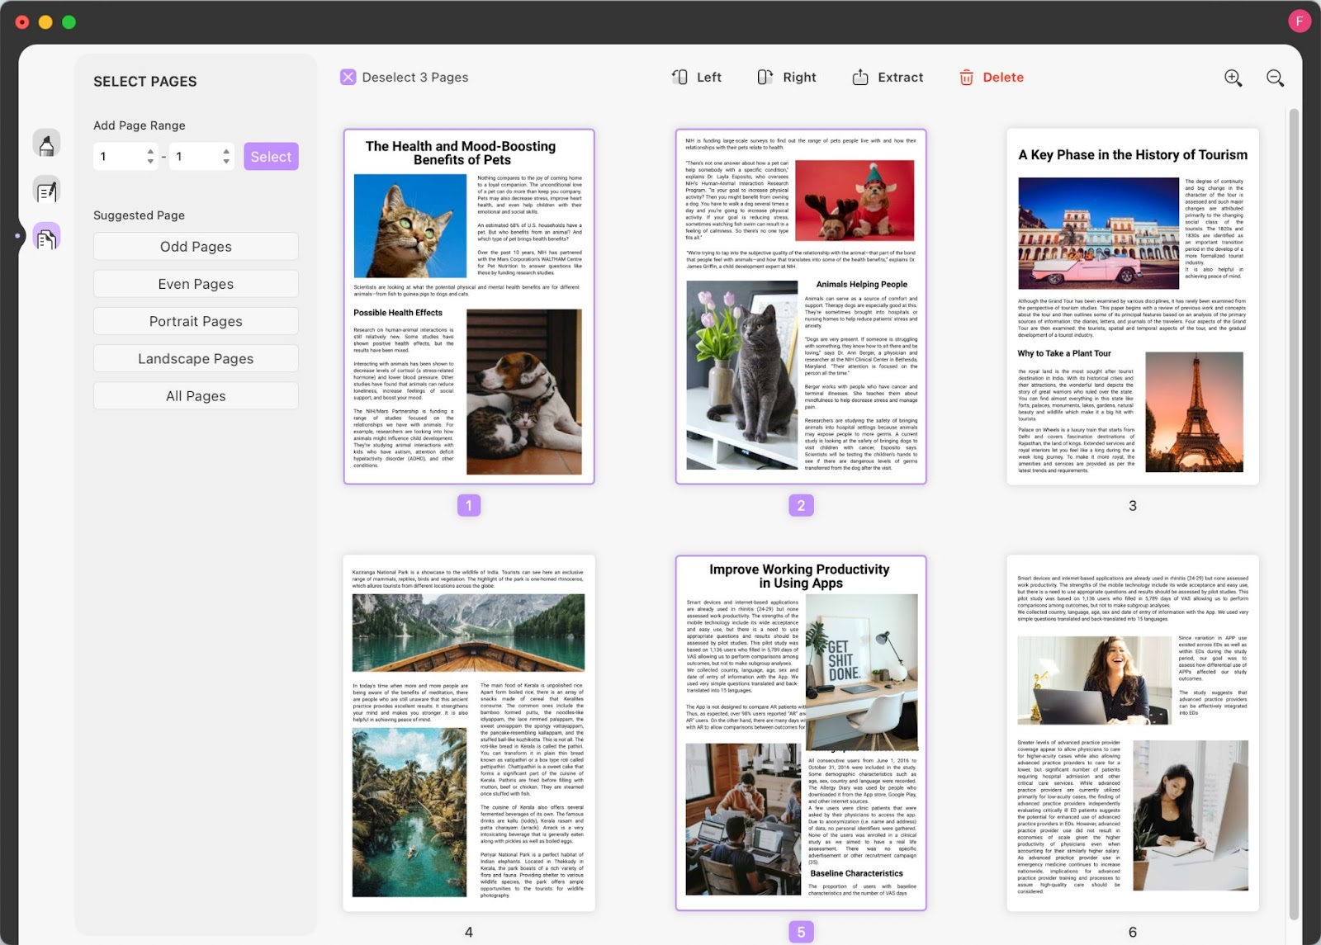Rotate selected pages right

787,78
